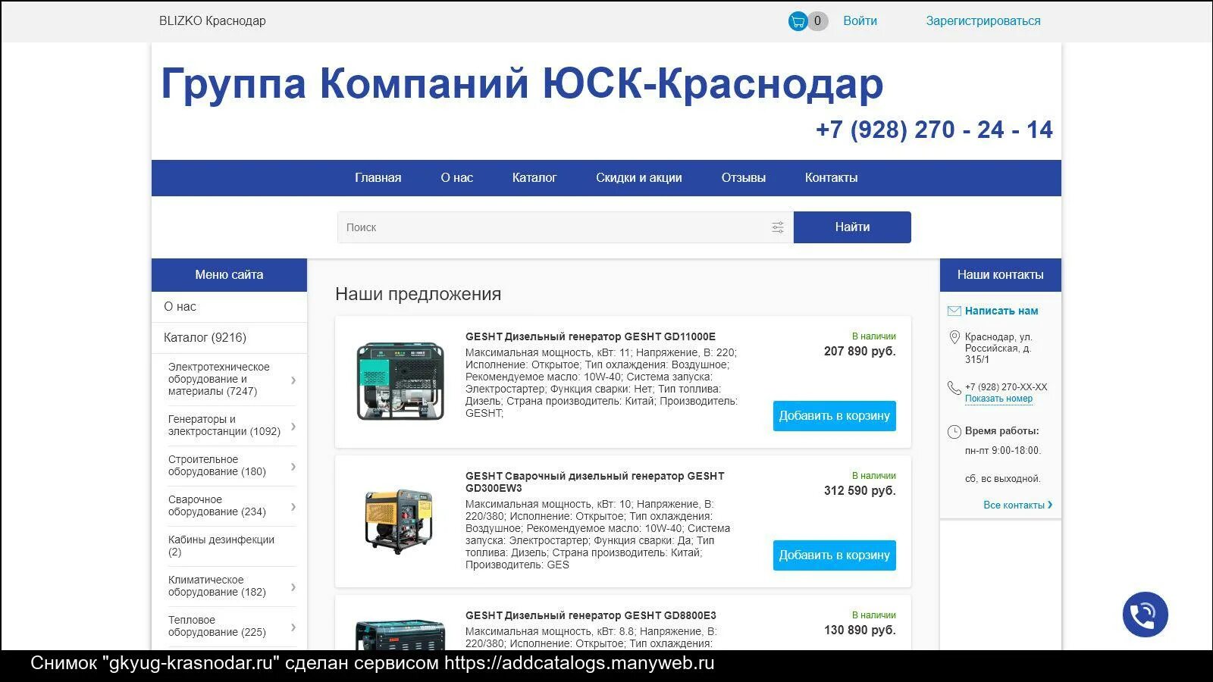Click the header phone number +7 (928) 270-24-14
The height and width of the screenshot is (682, 1213).
tap(934, 130)
